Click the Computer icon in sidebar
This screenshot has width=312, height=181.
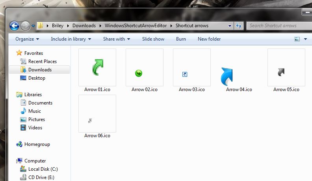[x=19, y=160]
